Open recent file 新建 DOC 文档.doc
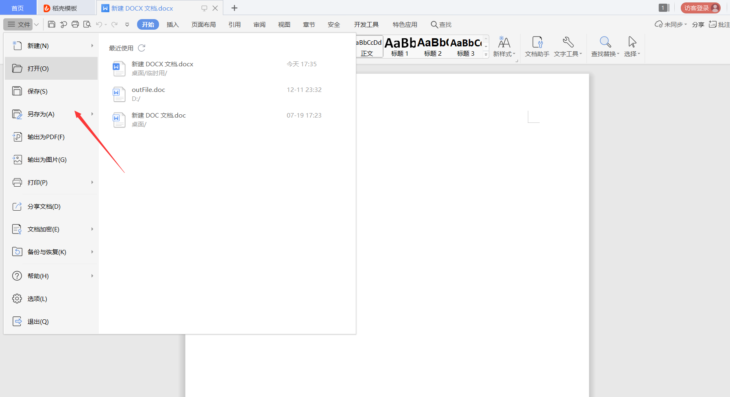 pyautogui.click(x=226, y=120)
